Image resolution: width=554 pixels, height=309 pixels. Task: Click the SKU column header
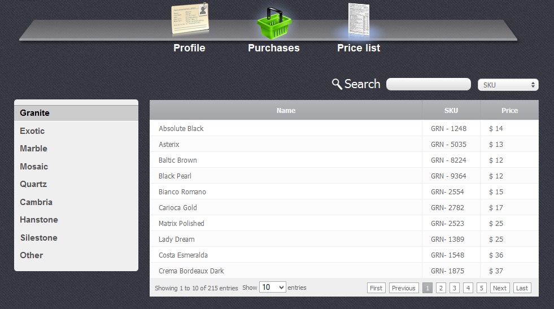(x=451, y=111)
